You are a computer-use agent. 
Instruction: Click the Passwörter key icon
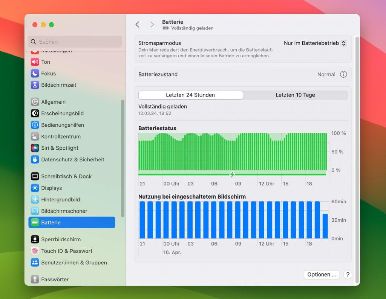tap(35, 279)
